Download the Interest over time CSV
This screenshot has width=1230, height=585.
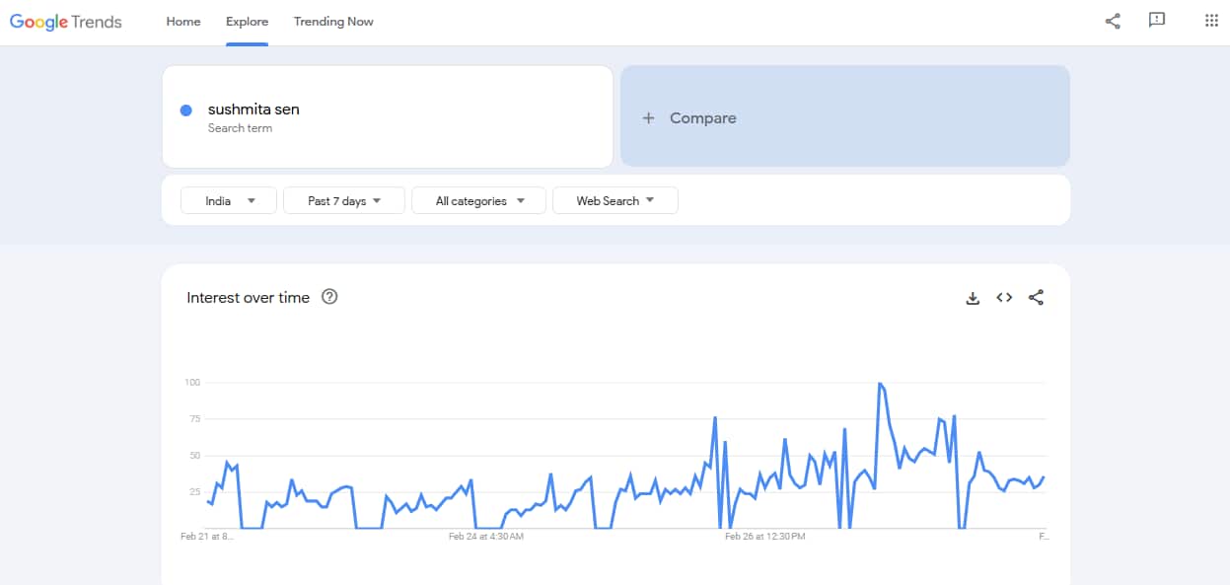pos(973,298)
